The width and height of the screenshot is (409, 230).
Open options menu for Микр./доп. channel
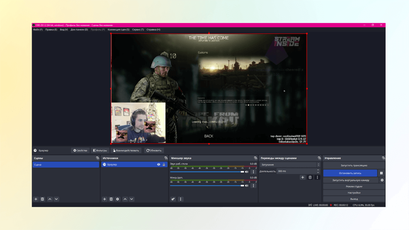(253, 185)
